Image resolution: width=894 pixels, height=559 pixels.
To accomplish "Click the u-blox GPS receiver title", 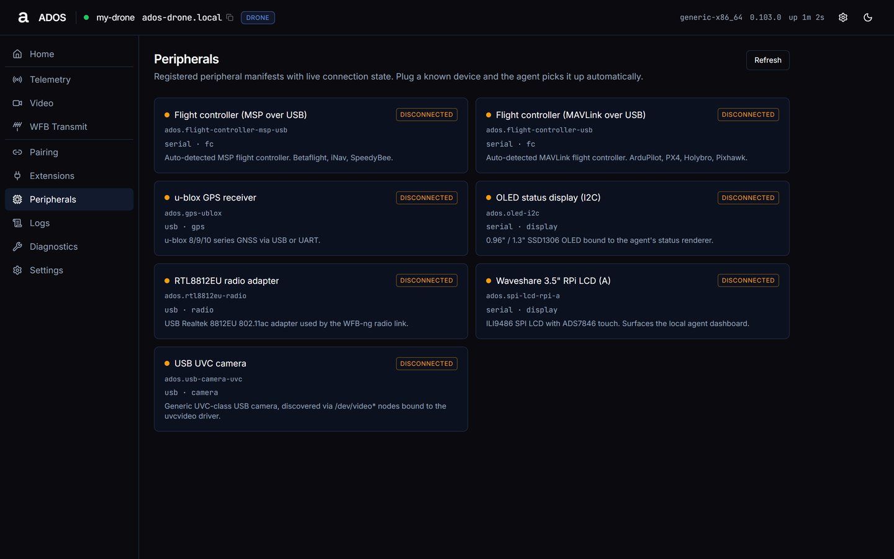I will (215, 198).
